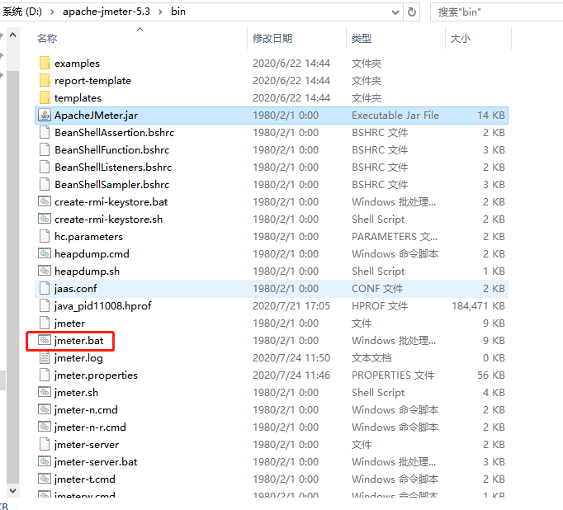The image size is (563, 510).
Task: Select the jmeter.bat file name
Action: click(x=78, y=341)
